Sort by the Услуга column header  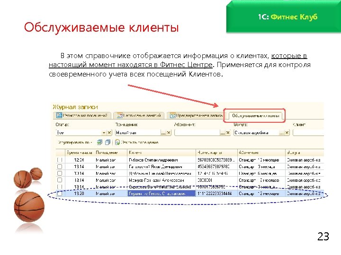click(x=305, y=153)
